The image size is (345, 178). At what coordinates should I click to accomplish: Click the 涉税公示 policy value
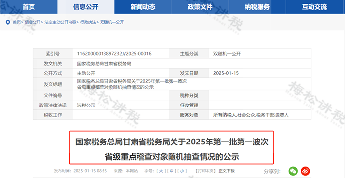pyautogui.click(x=86, y=105)
